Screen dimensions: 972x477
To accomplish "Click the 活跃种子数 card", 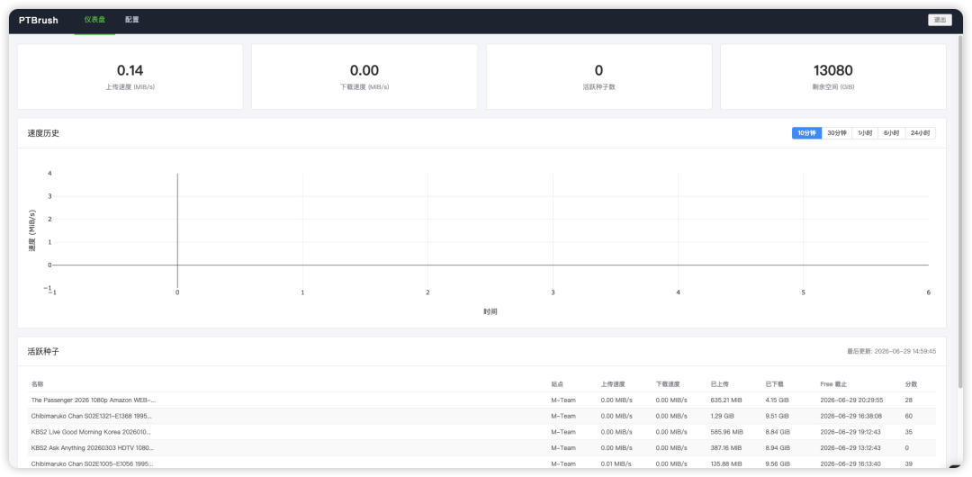I will pyautogui.click(x=598, y=76).
